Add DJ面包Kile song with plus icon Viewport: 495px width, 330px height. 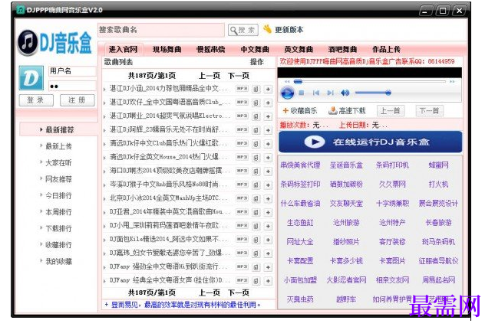[x=268, y=240]
